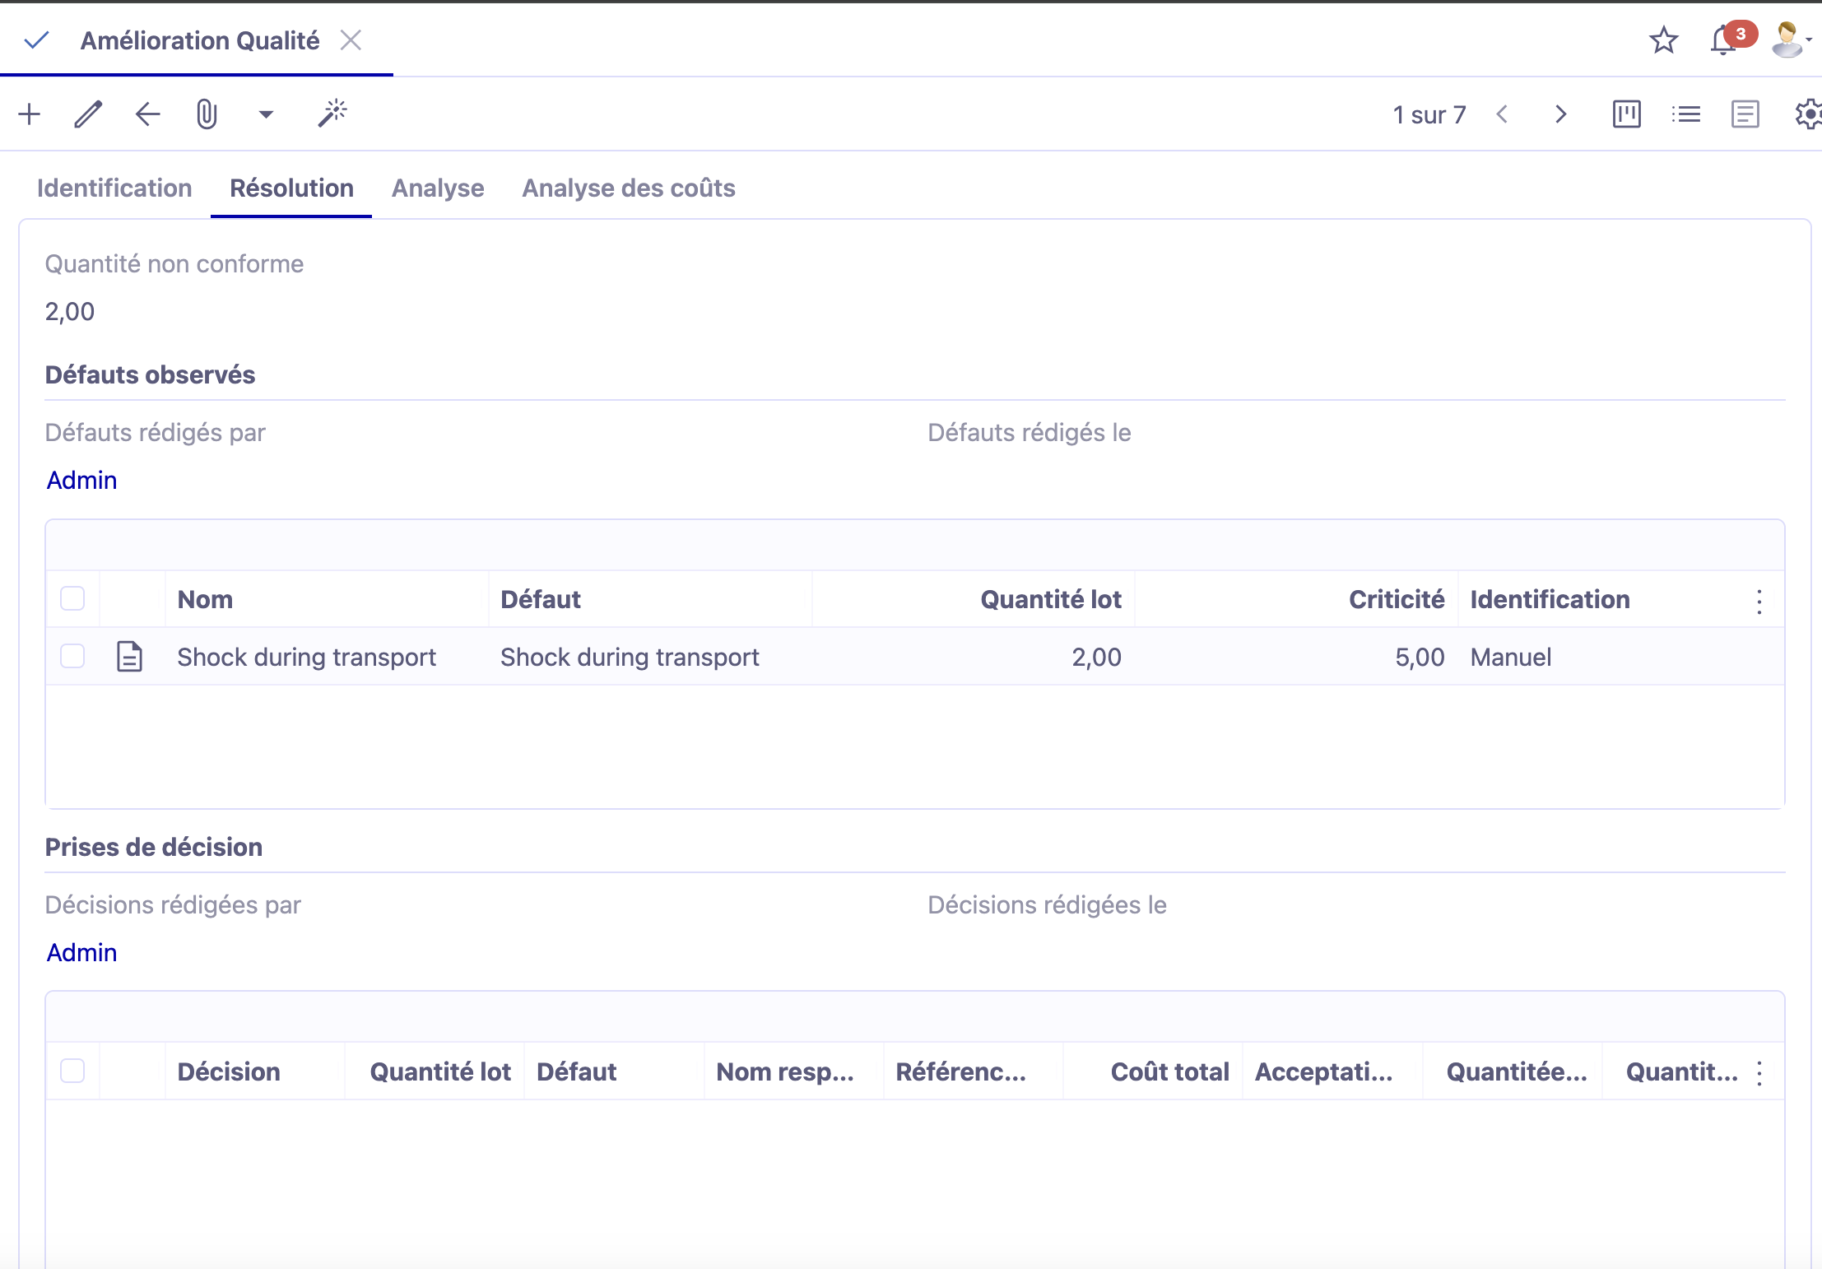Add page to favorites with star

click(x=1663, y=40)
